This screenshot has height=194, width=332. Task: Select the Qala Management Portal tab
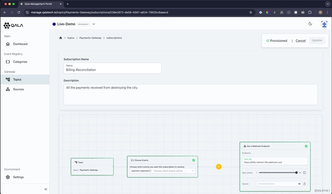pos(41,4)
